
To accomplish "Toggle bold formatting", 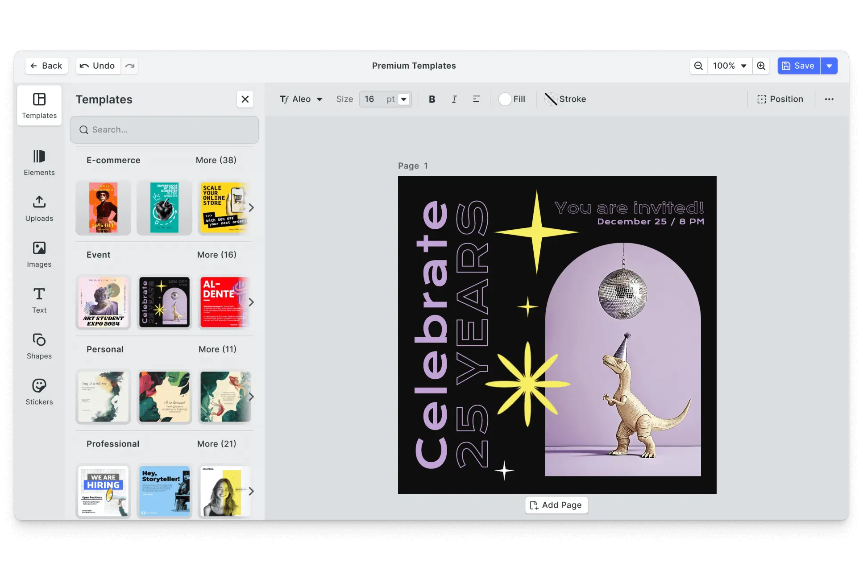I will pyautogui.click(x=432, y=99).
